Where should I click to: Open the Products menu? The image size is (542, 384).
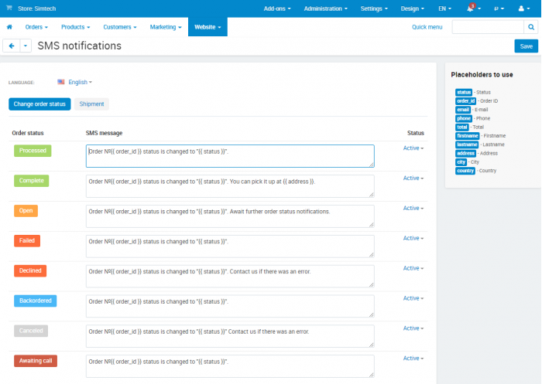pyautogui.click(x=75, y=27)
